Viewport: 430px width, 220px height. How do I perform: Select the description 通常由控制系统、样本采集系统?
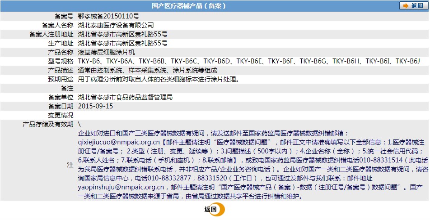(x=122, y=70)
